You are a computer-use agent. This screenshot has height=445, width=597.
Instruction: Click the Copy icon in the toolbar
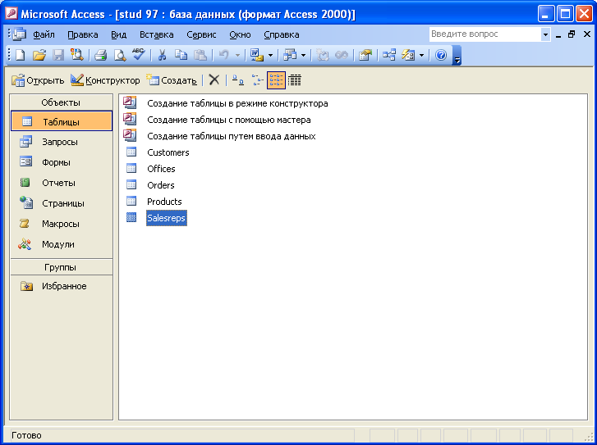(181, 56)
